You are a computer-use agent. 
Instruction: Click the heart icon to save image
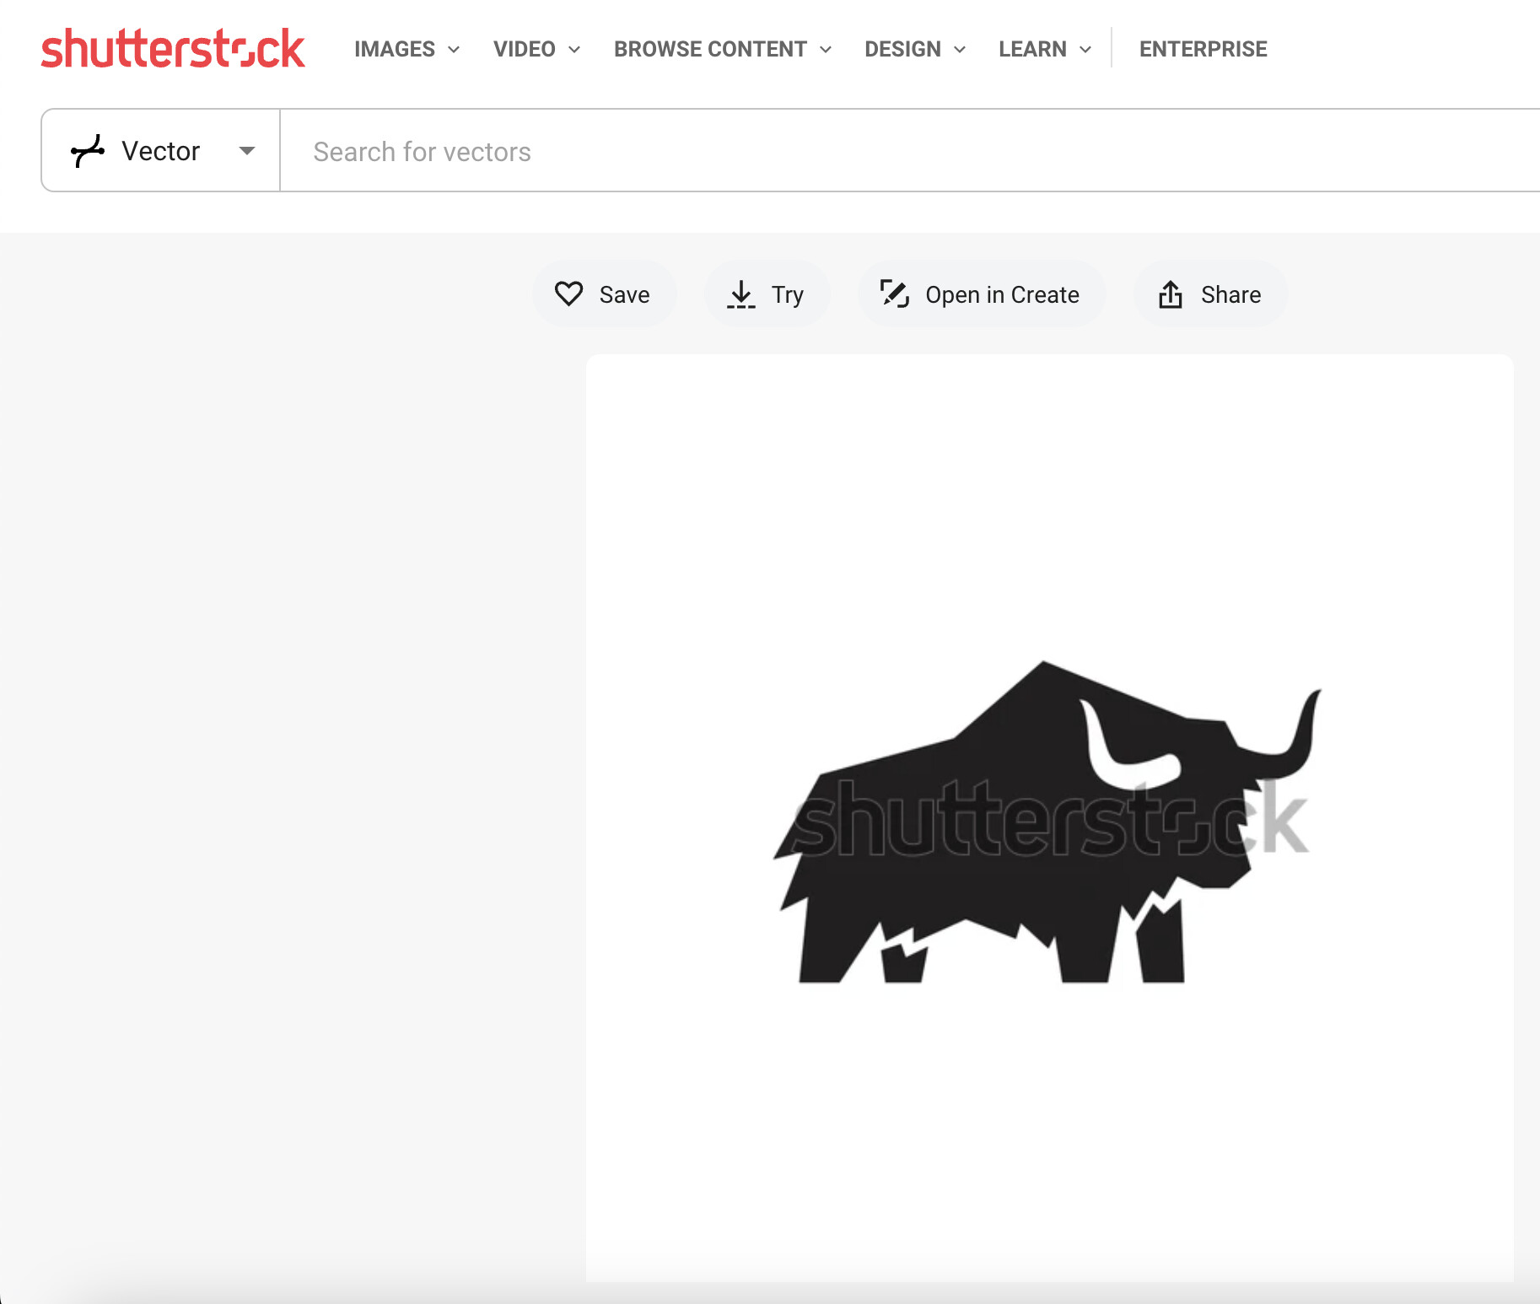point(568,294)
